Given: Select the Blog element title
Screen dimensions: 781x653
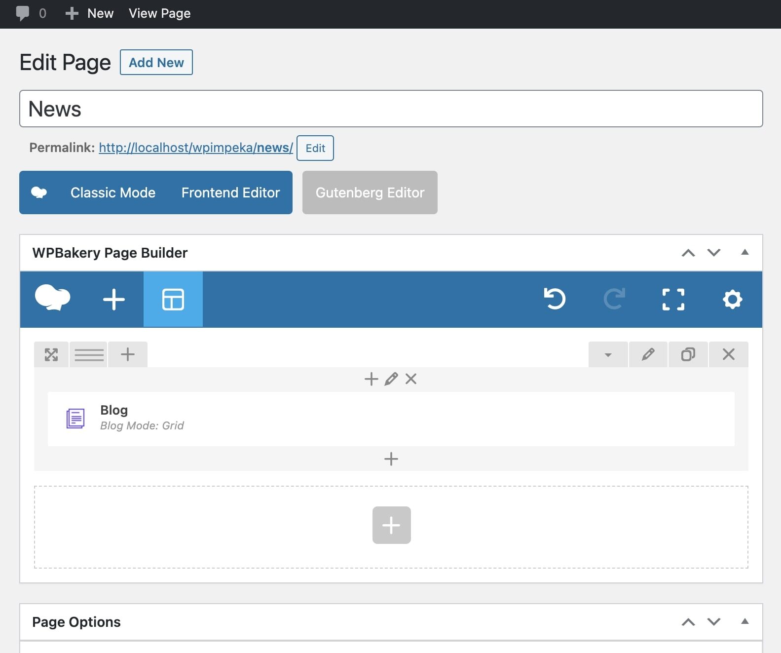Looking at the screenshot, I should [x=114, y=410].
